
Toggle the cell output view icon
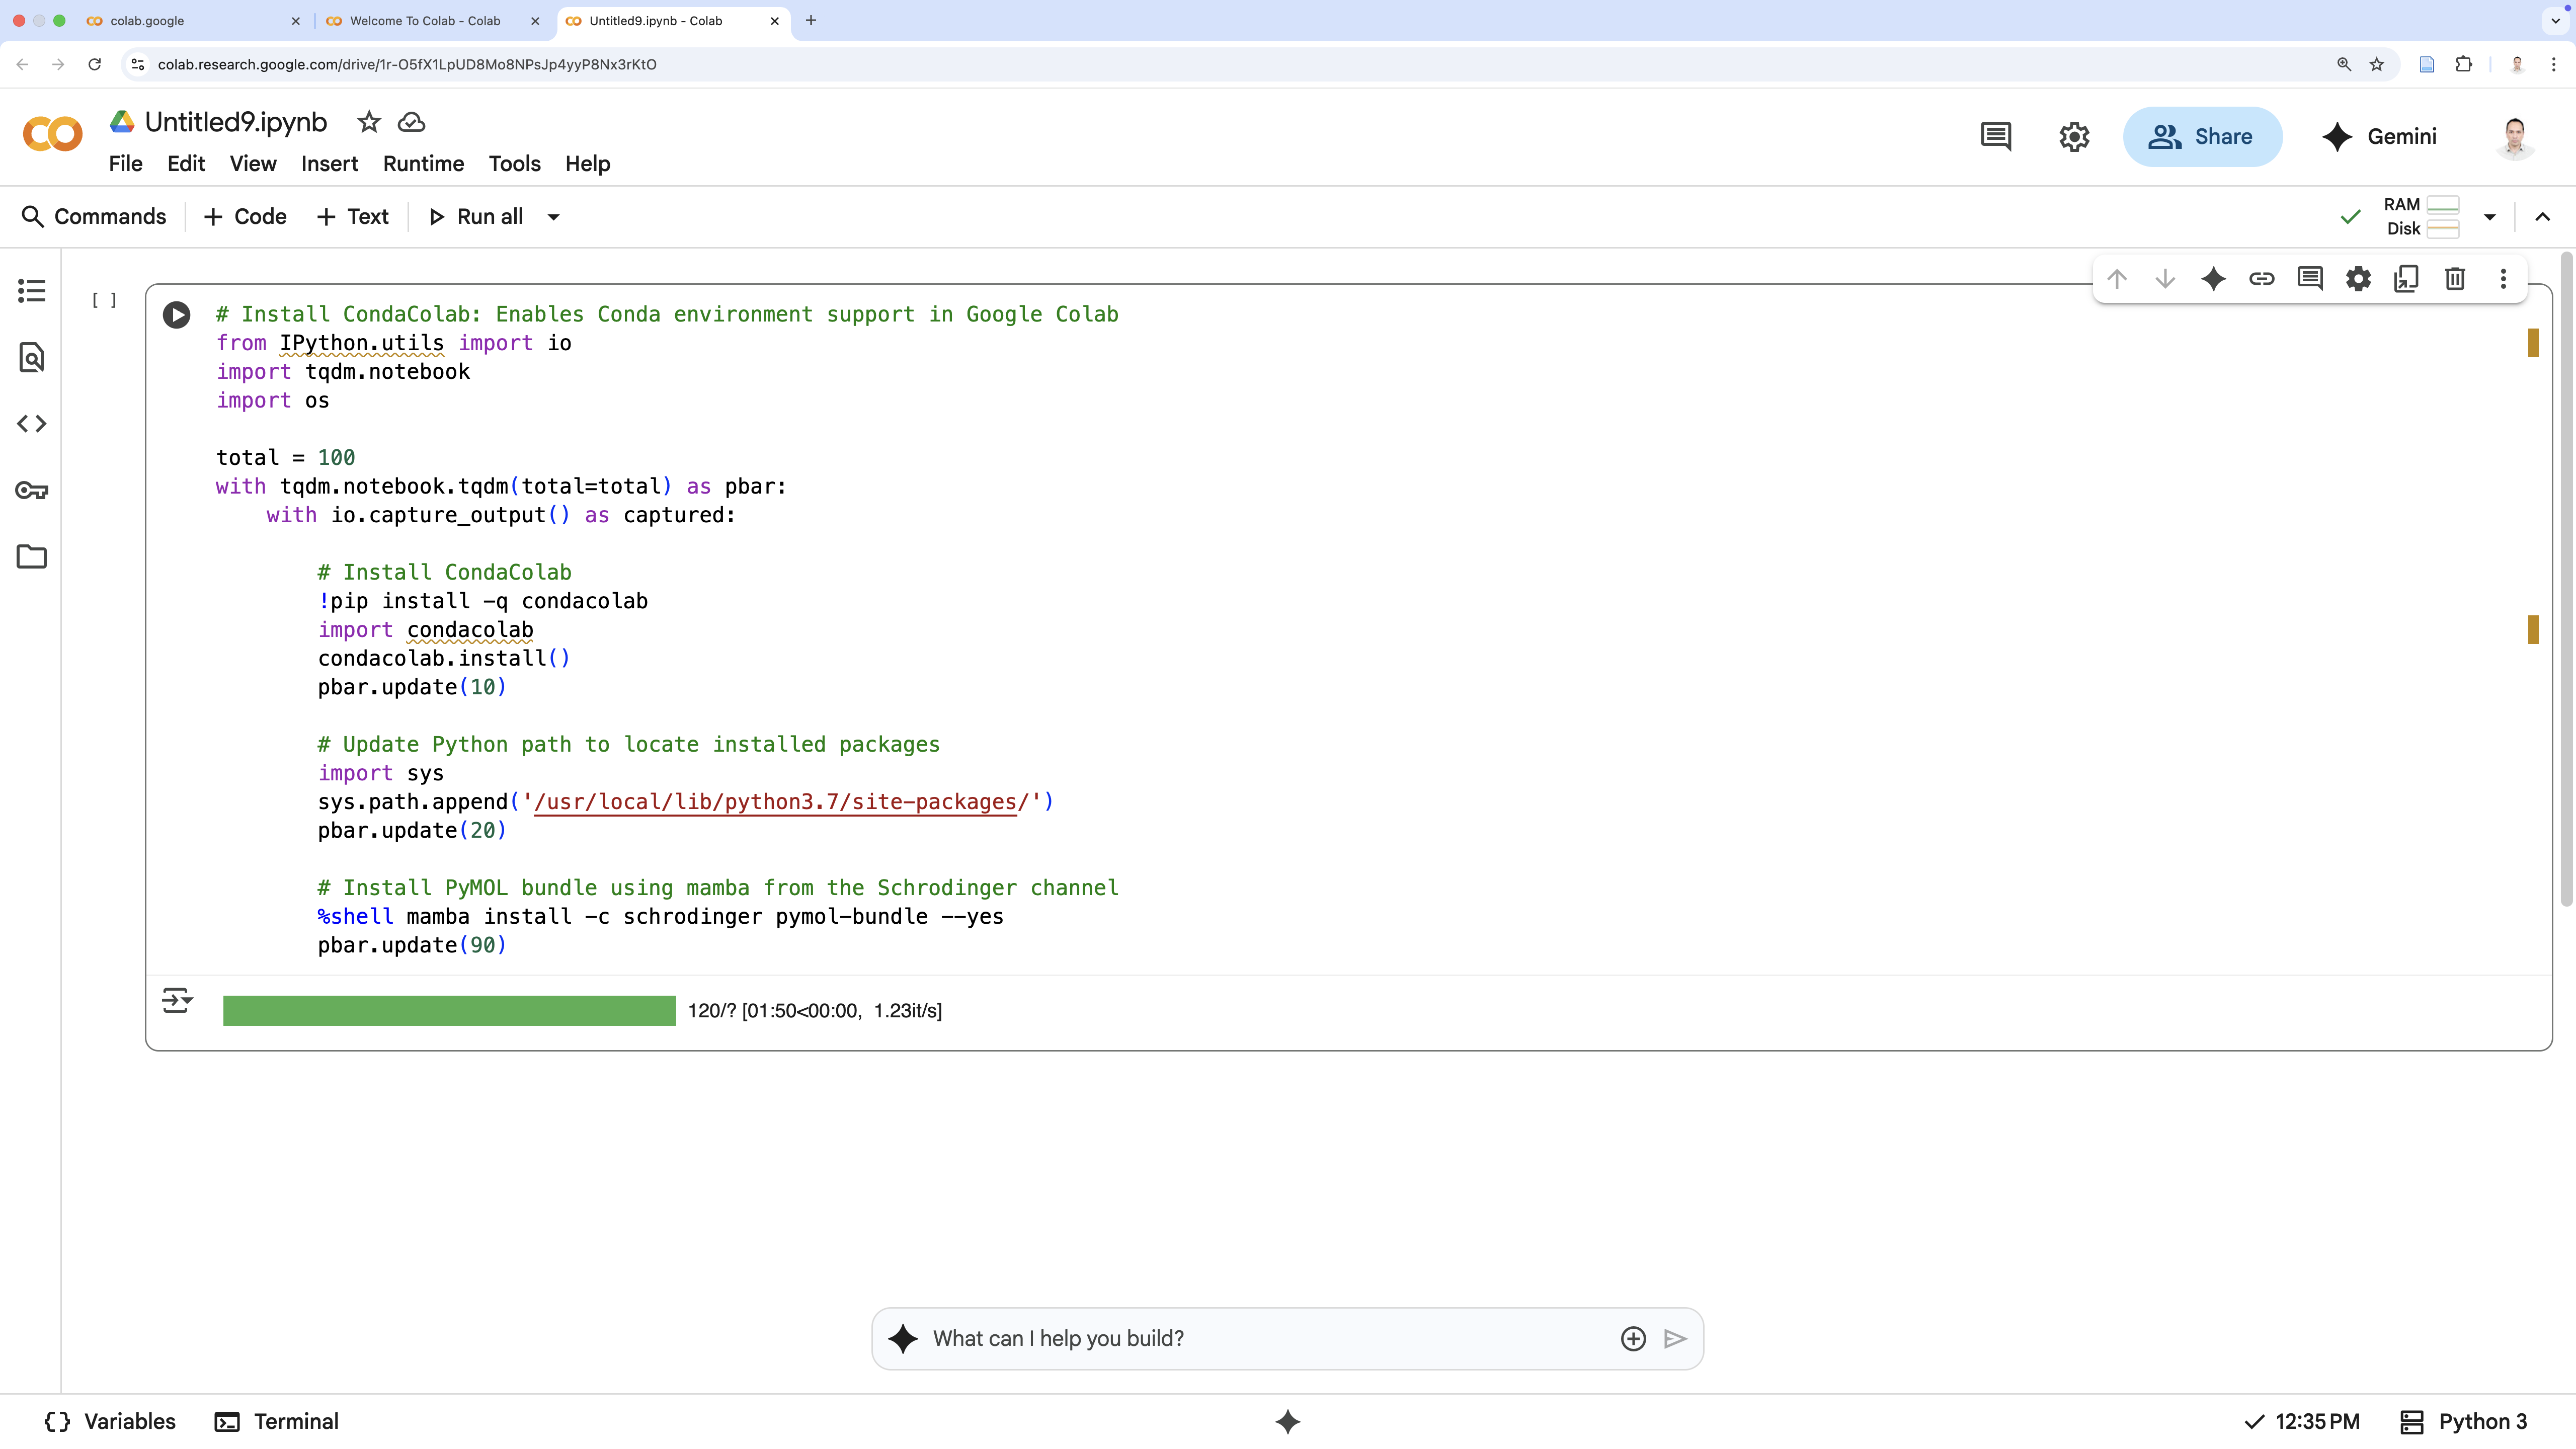point(177,1000)
